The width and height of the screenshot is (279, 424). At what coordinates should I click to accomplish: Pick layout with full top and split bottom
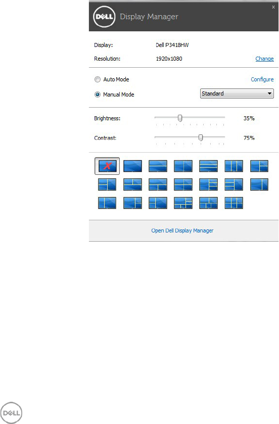coord(158,184)
